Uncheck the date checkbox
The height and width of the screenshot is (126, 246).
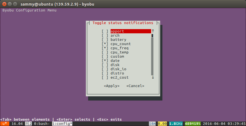tap(105, 61)
